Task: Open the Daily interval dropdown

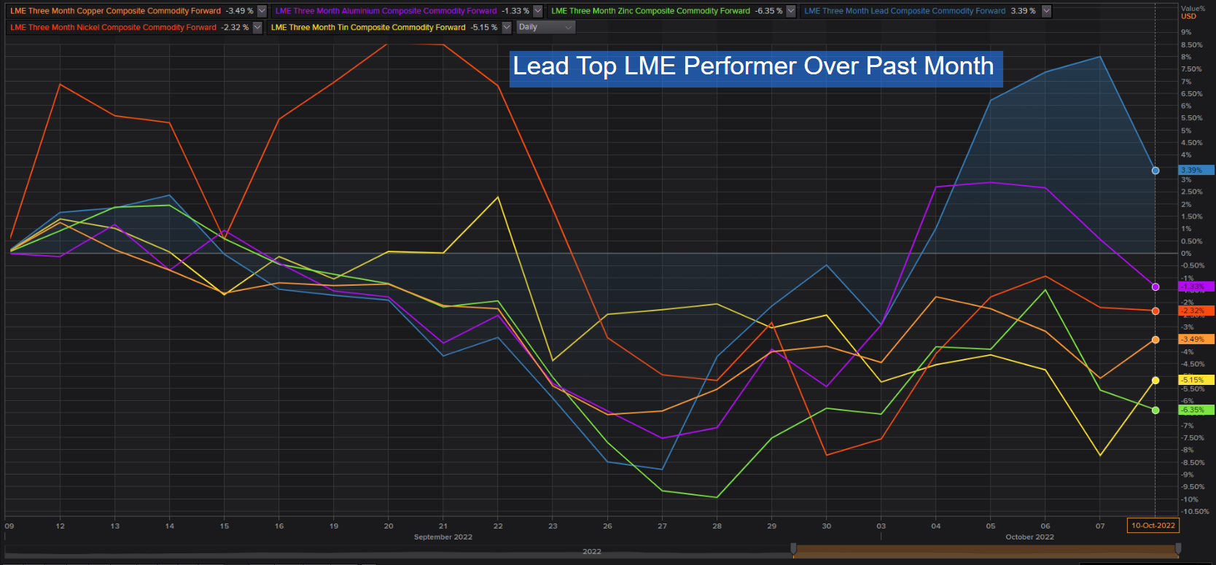Action: 545,27
